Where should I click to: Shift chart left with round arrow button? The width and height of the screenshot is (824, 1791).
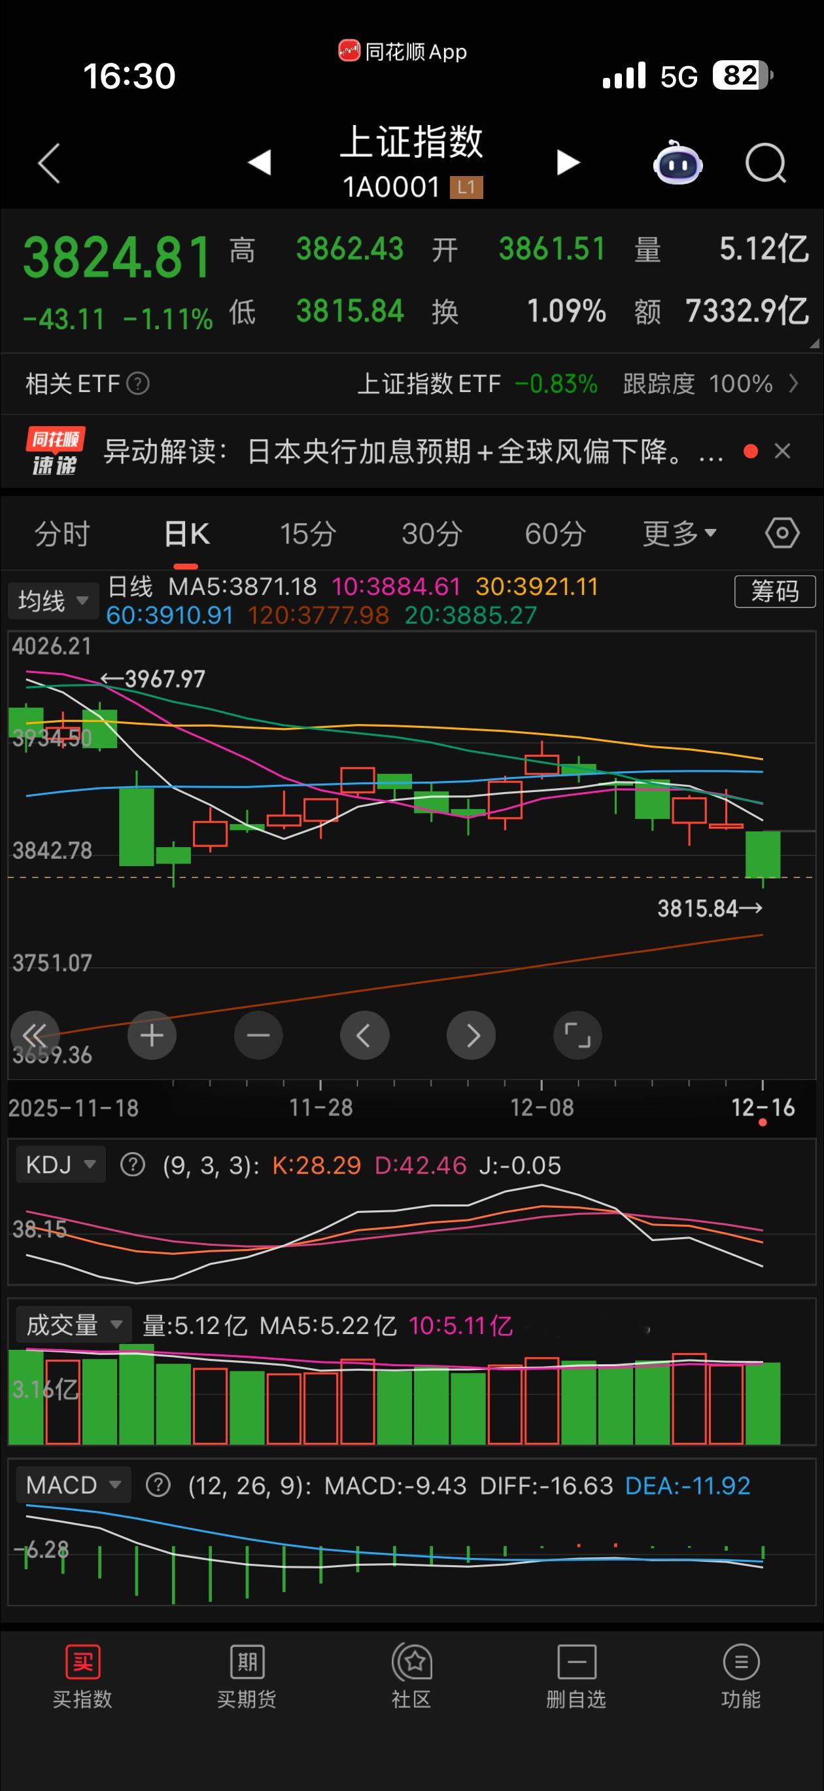coord(365,1035)
